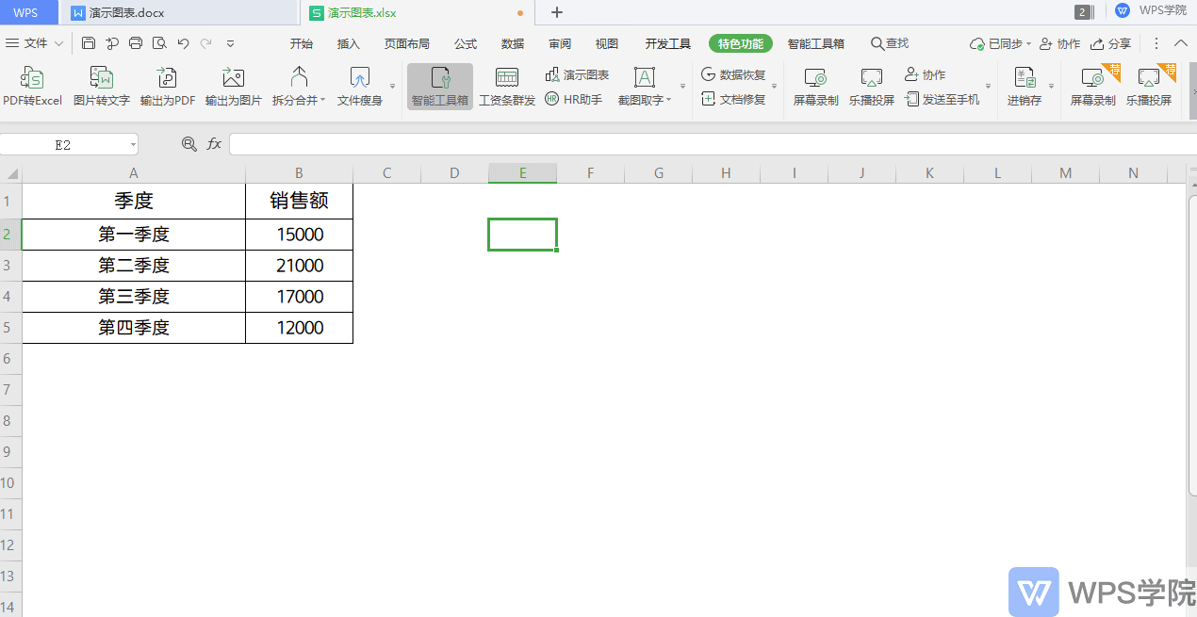Expand the quick access toolbar dropdown
This screenshot has width=1197, height=617.
[x=231, y=43]
